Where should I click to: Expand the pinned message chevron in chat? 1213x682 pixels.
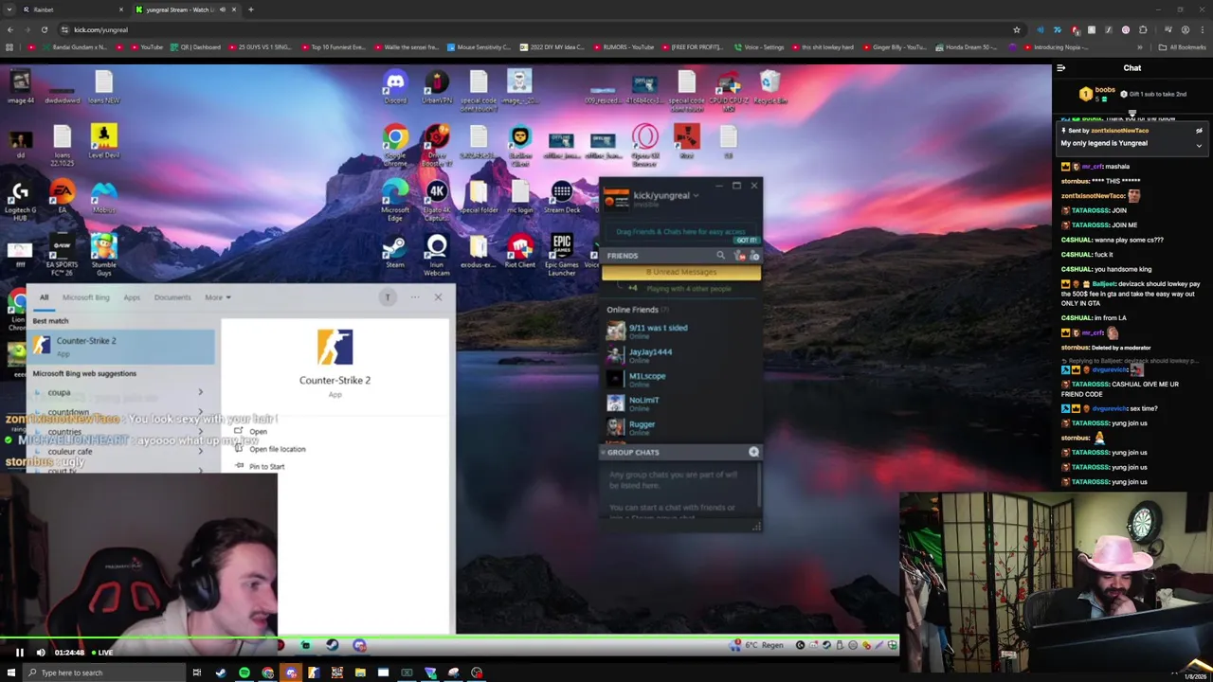pyautogui.click(x=1199, y=145)
